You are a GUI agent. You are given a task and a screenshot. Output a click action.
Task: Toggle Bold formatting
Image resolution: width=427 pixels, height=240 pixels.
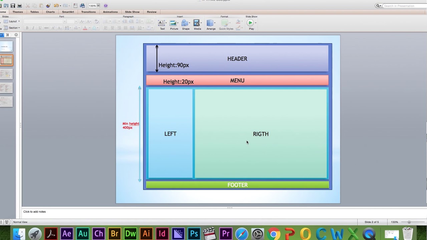27,28
